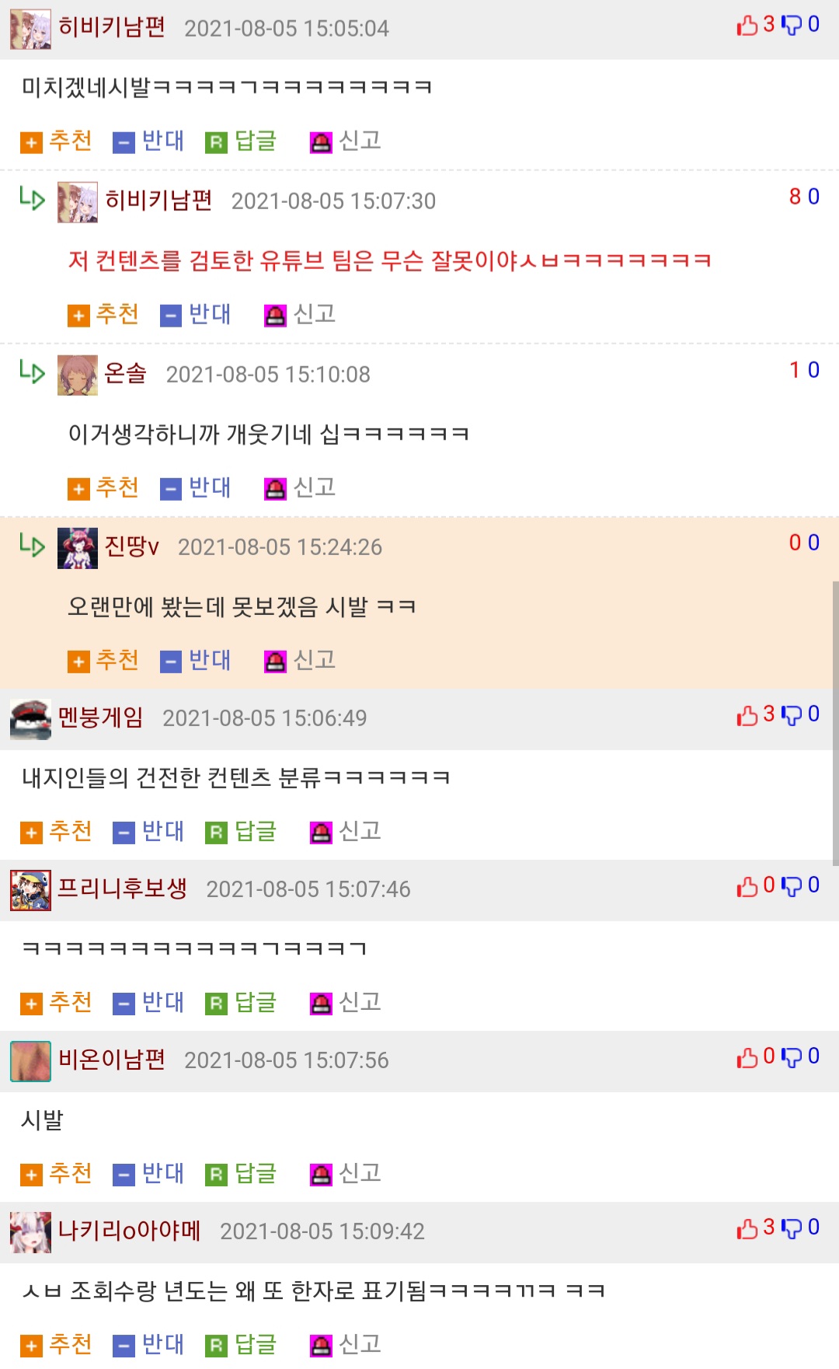This screenshot has width=839, height=1369.
Task: Report 프리니후보생's comment with 신고
Action: [345, 1002]
